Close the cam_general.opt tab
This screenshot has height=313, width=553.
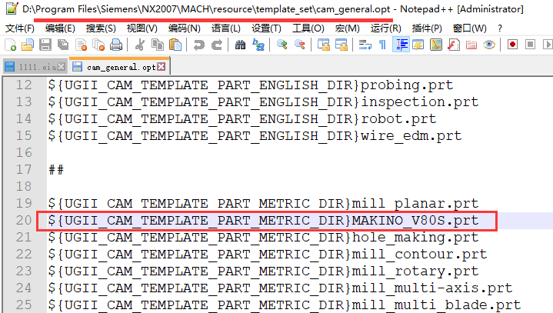(x=162, y=66)
